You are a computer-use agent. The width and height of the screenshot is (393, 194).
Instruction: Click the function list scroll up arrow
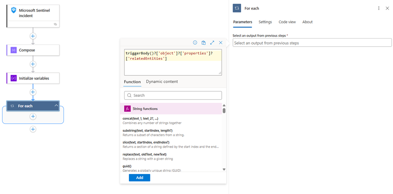pyautogui.click(x=224, y=105)
